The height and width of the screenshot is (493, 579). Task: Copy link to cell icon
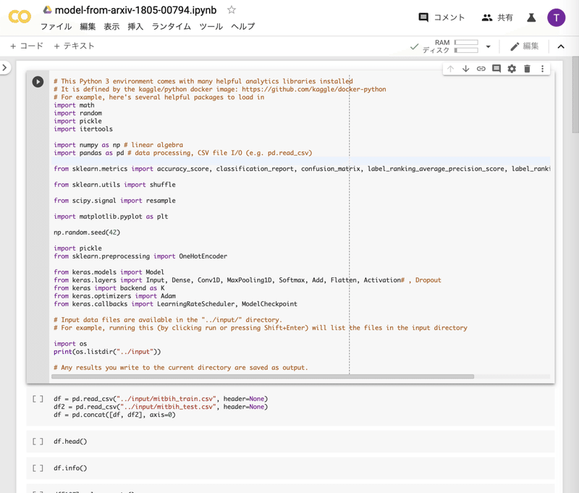pyautogui.click(x=481, y=69)
